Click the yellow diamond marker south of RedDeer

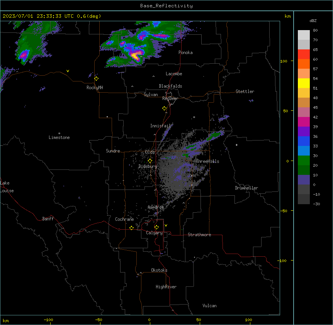[x=165, y=108]
